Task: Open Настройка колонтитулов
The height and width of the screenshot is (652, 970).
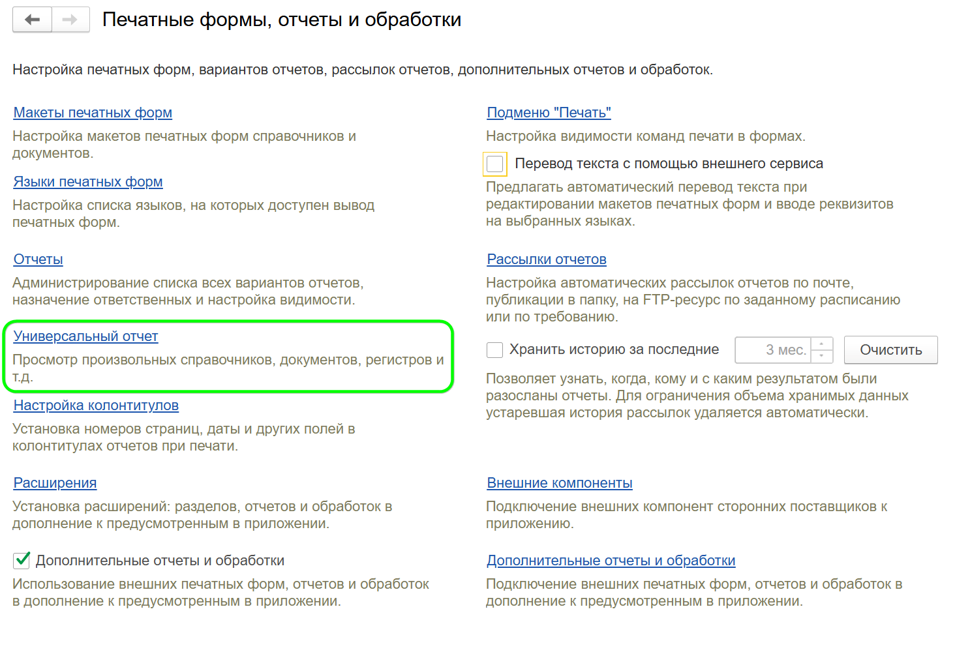Action: tap(95, 405)
